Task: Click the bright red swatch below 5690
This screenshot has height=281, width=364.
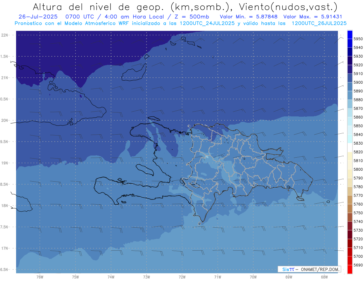Action: pos(349,269)
